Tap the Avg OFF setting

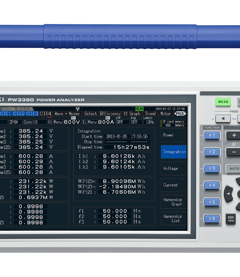click(x=136, y=122)
